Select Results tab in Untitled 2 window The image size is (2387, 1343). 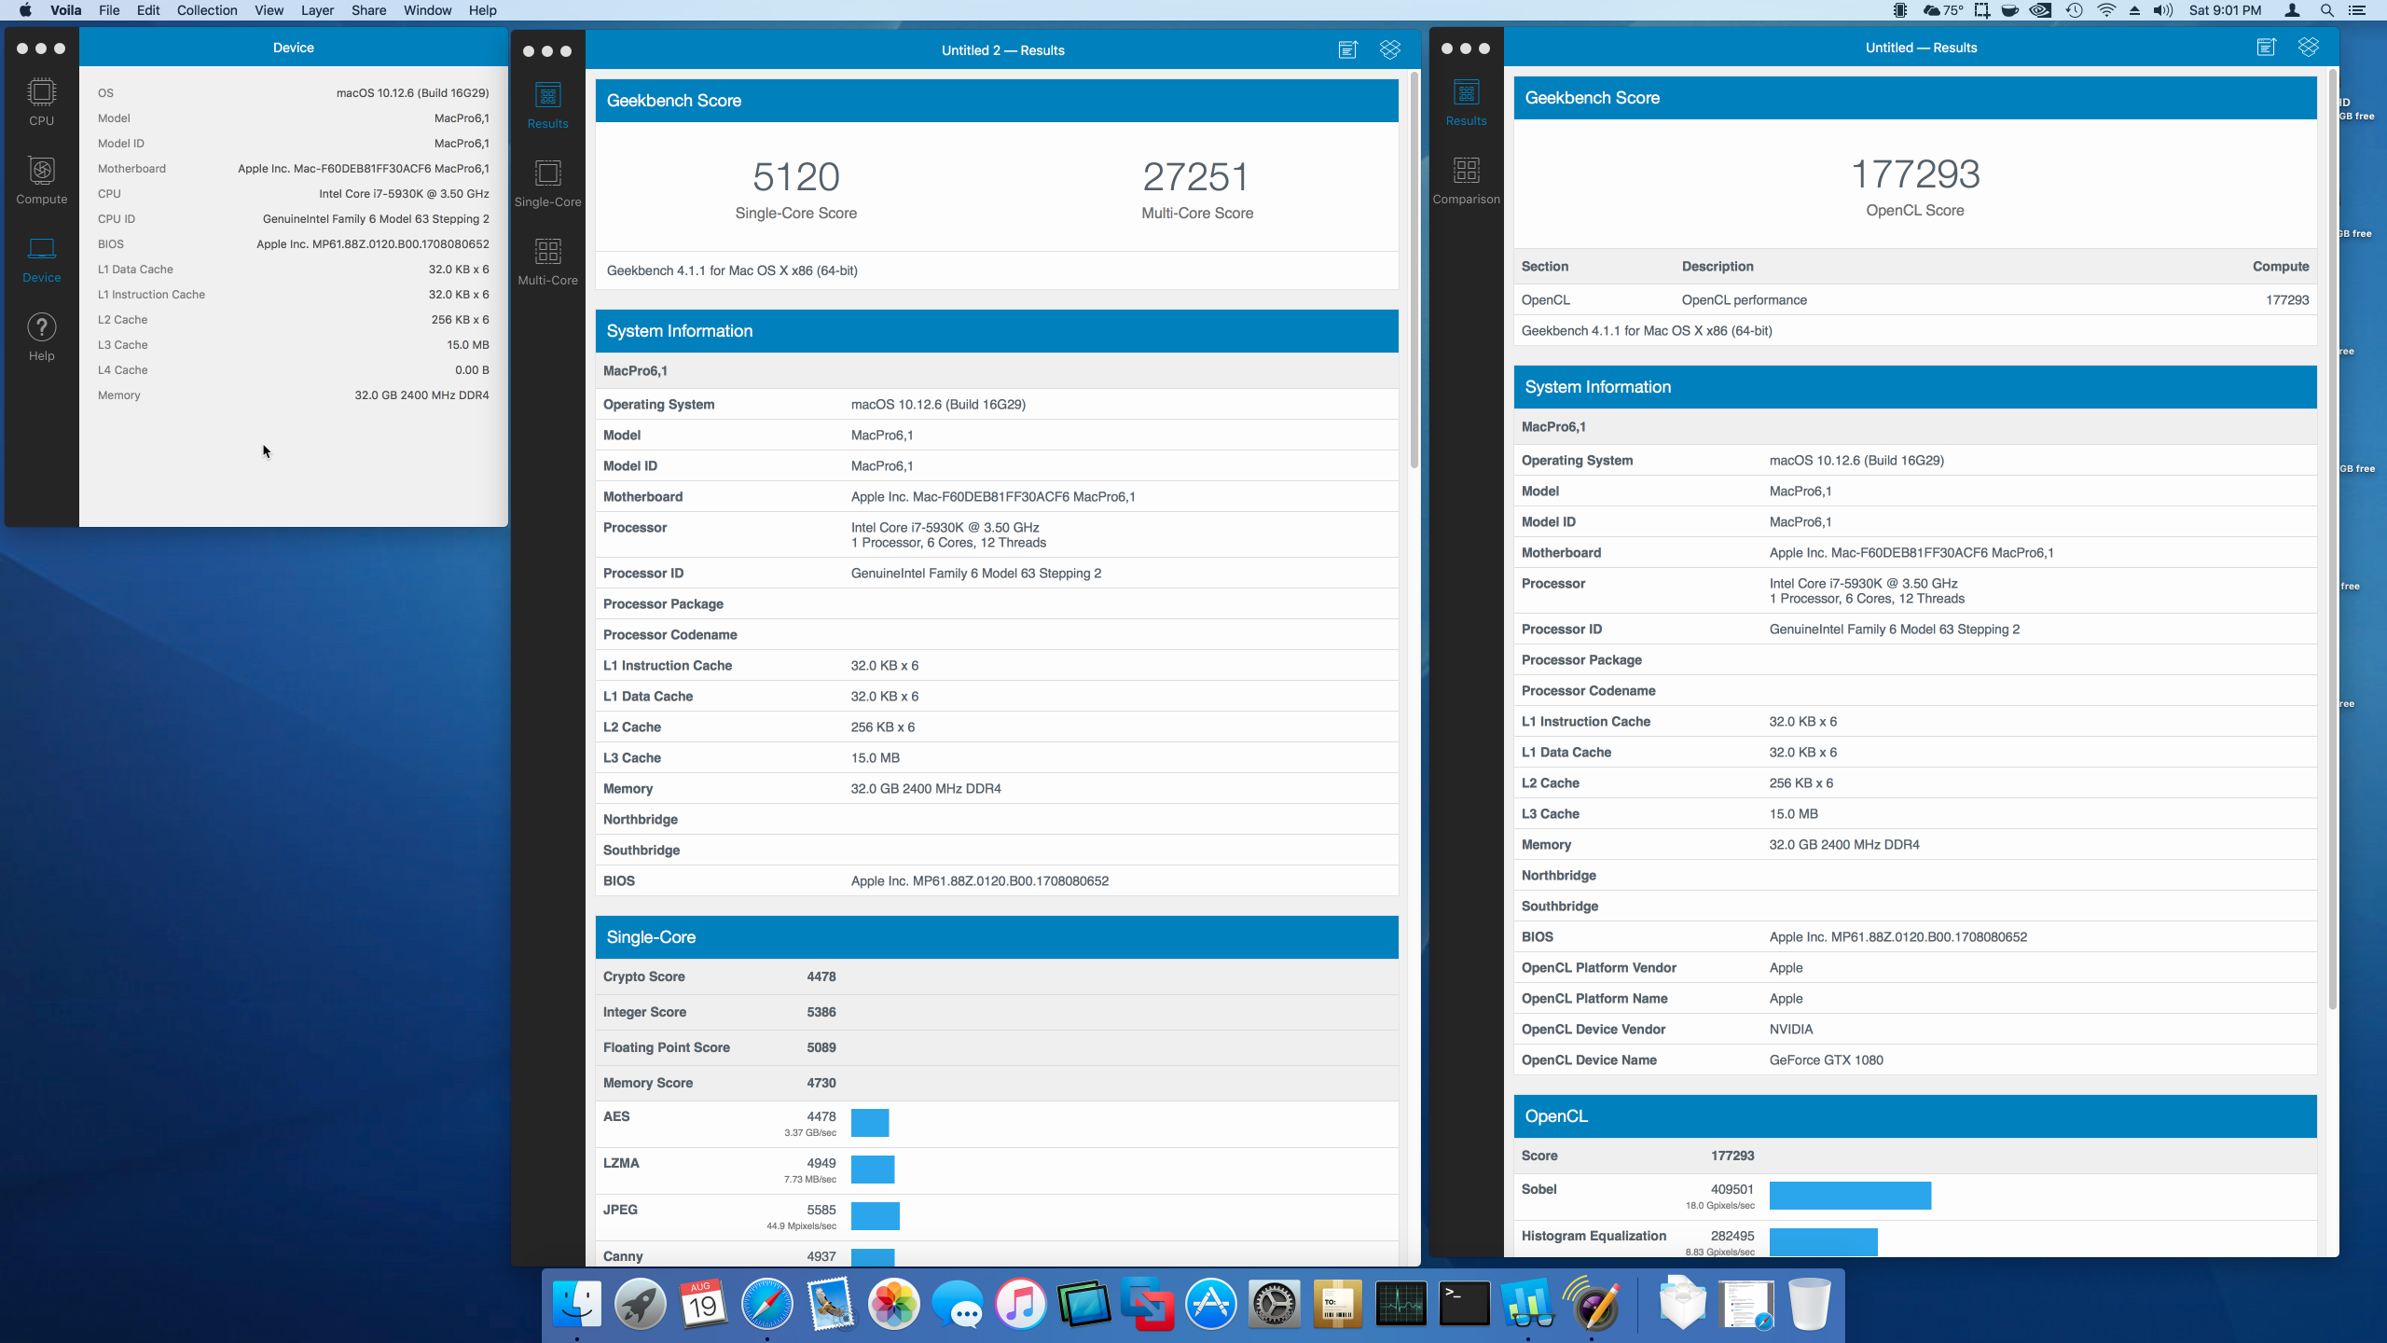click(548, 104)
